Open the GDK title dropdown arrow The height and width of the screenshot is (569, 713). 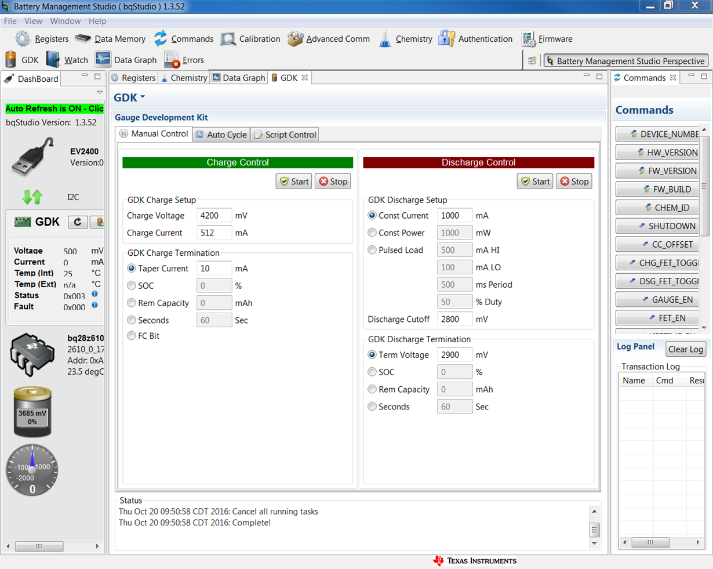pyautogui.click(x=143, y=97)
